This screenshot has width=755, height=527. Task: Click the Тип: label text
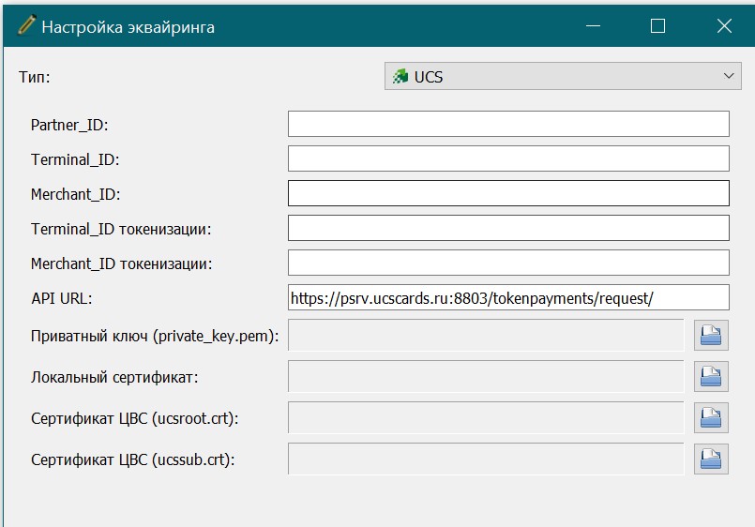(34, 77)
